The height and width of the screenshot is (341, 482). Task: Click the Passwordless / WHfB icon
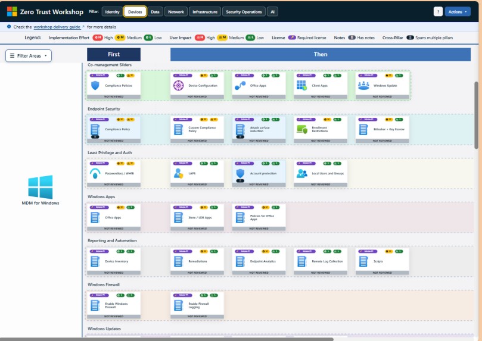click(95, 173)
